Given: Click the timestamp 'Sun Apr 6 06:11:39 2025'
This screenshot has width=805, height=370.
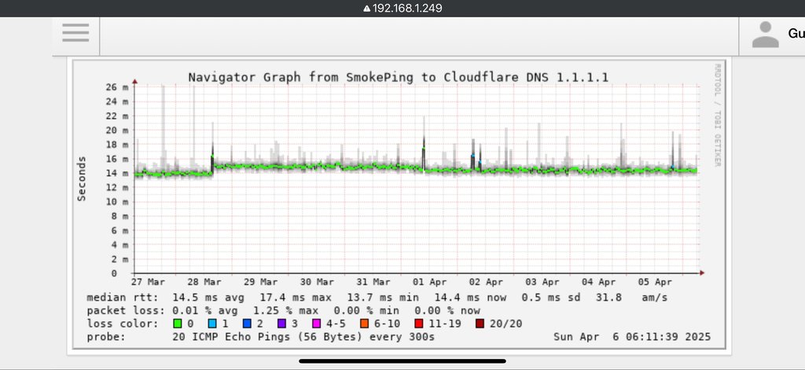Looking at the screenshot, I should [632, 337].
